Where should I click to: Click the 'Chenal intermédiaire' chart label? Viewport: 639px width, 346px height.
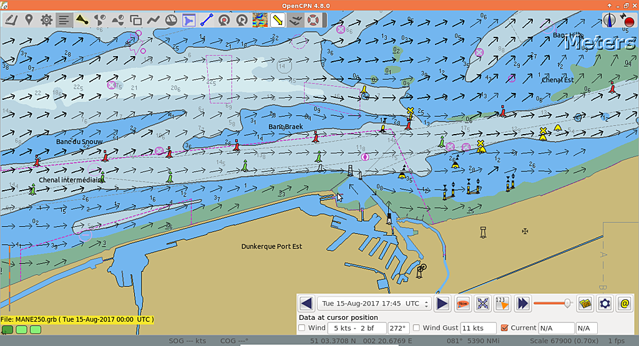coord(70,180)
